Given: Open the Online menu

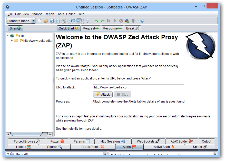Looking at the screenshot, I should point(71,14).
